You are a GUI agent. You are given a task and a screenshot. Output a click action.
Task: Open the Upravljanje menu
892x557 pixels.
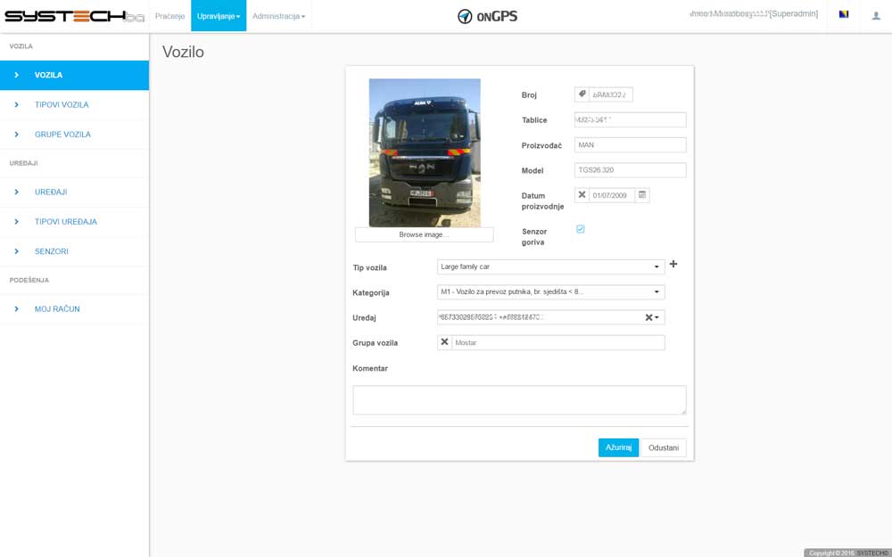pyautogui.click(x=218, y=16)
